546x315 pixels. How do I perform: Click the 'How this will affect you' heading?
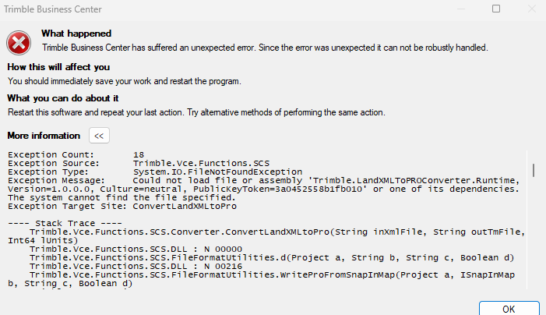point(58,67)
